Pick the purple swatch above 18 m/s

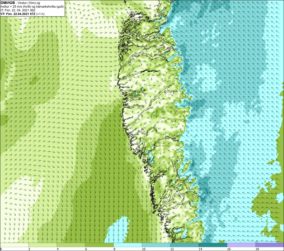point(270,245)
